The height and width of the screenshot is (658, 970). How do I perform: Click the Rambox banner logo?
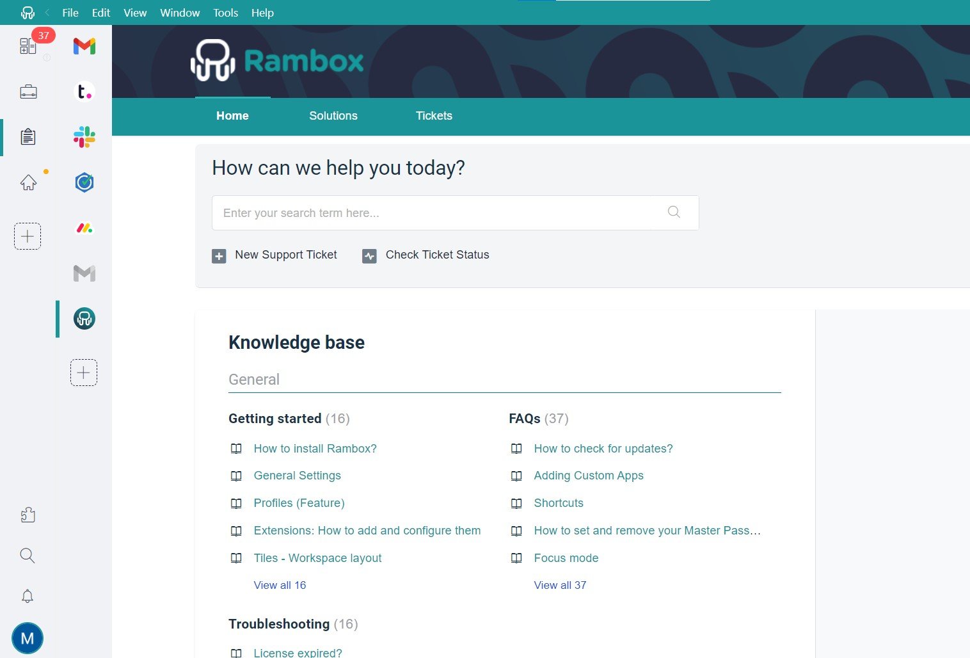pyautogui.click(x=277, y=61)
